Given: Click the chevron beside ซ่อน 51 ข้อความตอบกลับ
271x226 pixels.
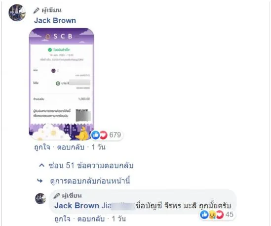Looking at the screenshot, I should coord(41,165).
